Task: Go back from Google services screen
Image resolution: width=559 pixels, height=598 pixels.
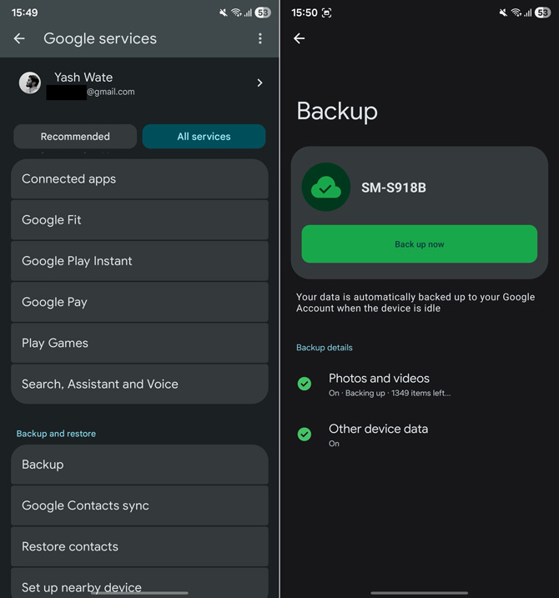Action: point(19,38)
